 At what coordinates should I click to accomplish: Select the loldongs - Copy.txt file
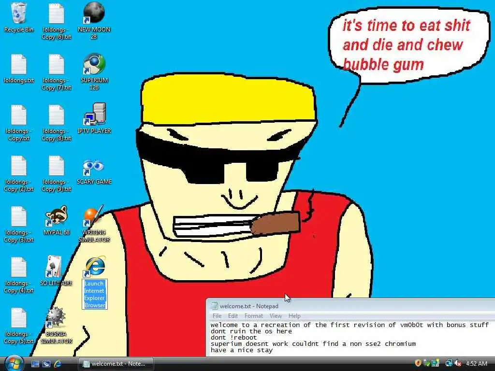tap(19, 123)
